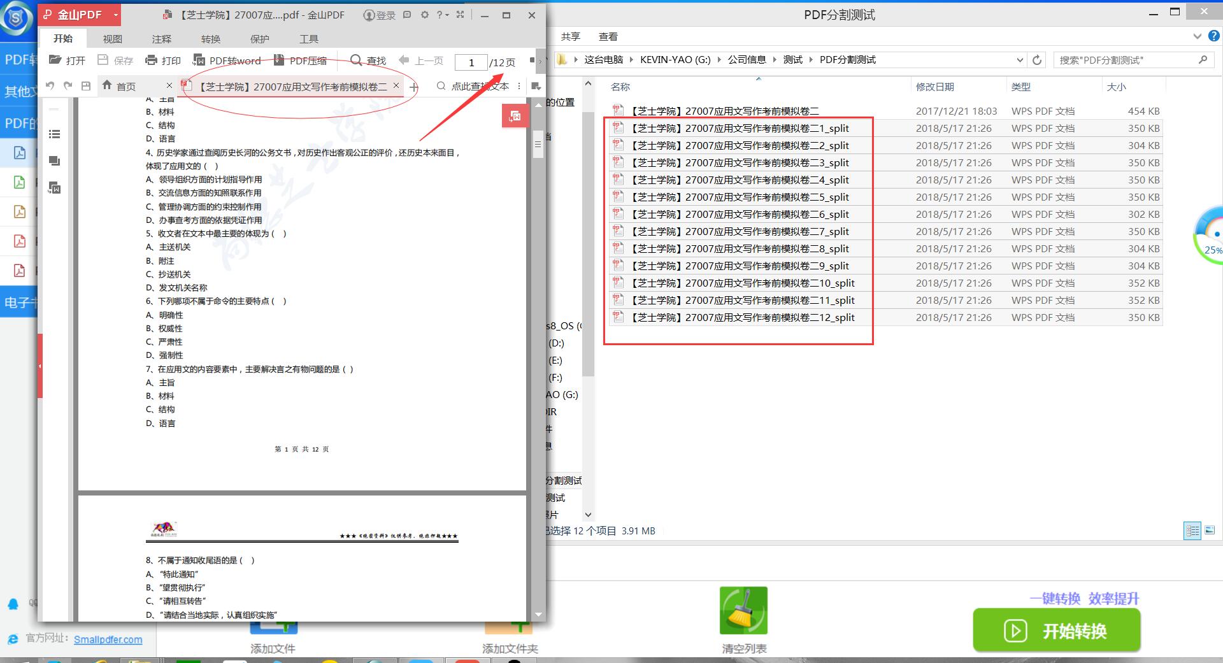
Task: Switch Explorer to large icons view
Action: pos(1210,531)
